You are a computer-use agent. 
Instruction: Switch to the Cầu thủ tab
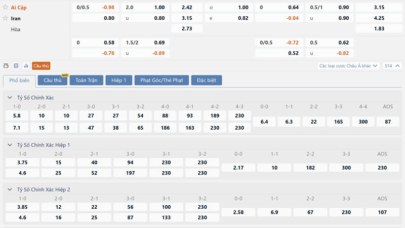pos(53,81)
